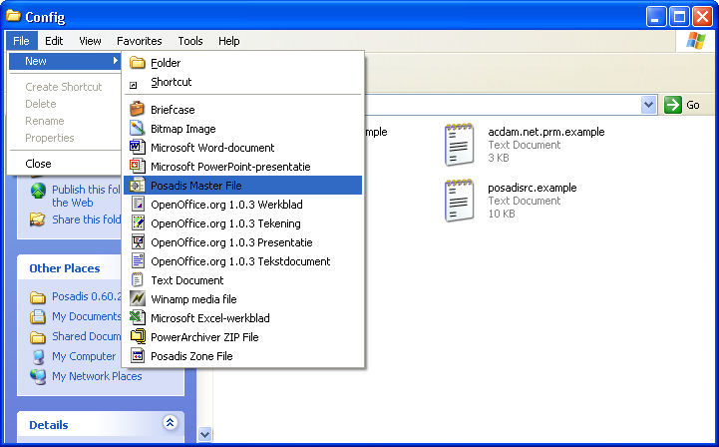Collapse the Details panel
Viewport: 719px width, 447px height.
click(170, 424)
